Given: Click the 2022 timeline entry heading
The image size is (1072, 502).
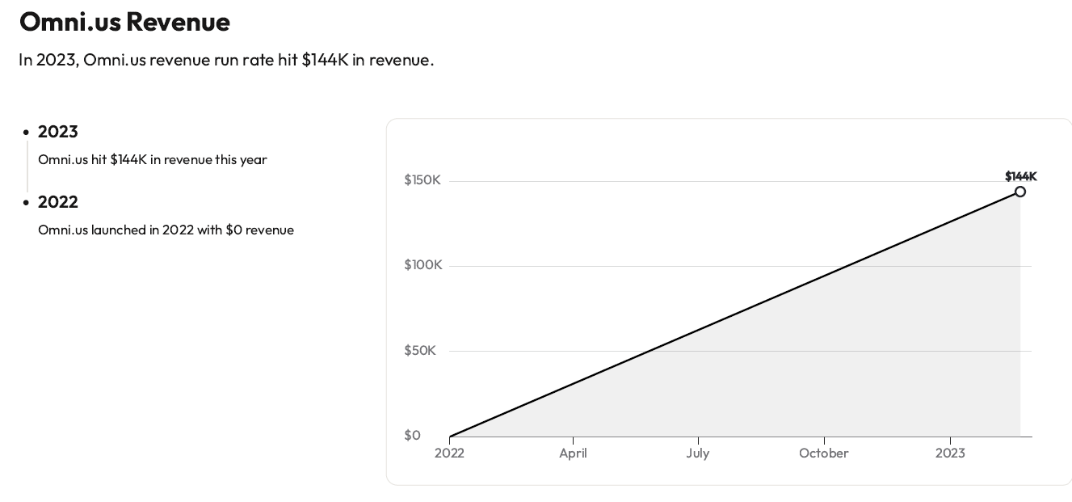Looking at the screenshot, I should click(58, 202).
